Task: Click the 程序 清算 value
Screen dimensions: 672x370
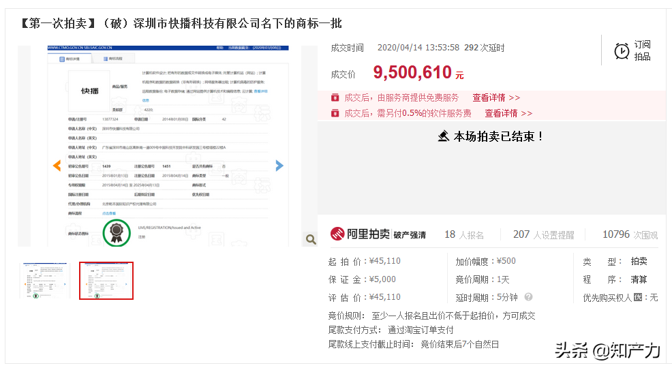Action: tap(639, 279)
